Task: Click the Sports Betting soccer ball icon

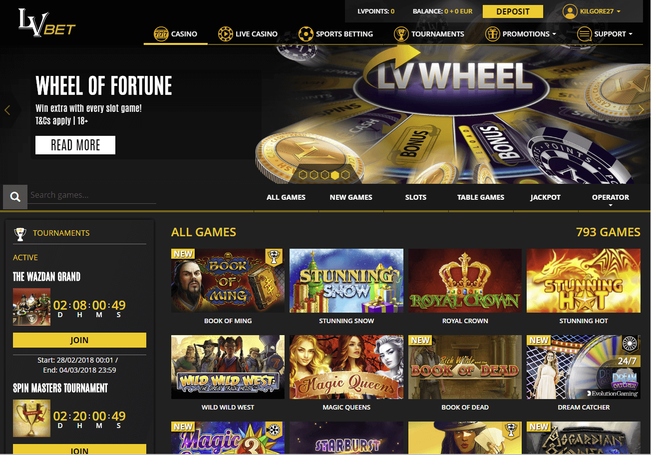Action: tap(306, 34)
